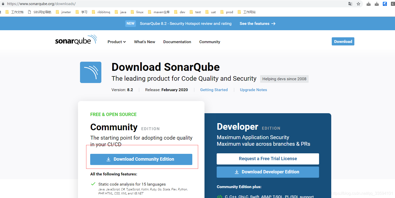Open the uat bookmark folder

(211, 12)
